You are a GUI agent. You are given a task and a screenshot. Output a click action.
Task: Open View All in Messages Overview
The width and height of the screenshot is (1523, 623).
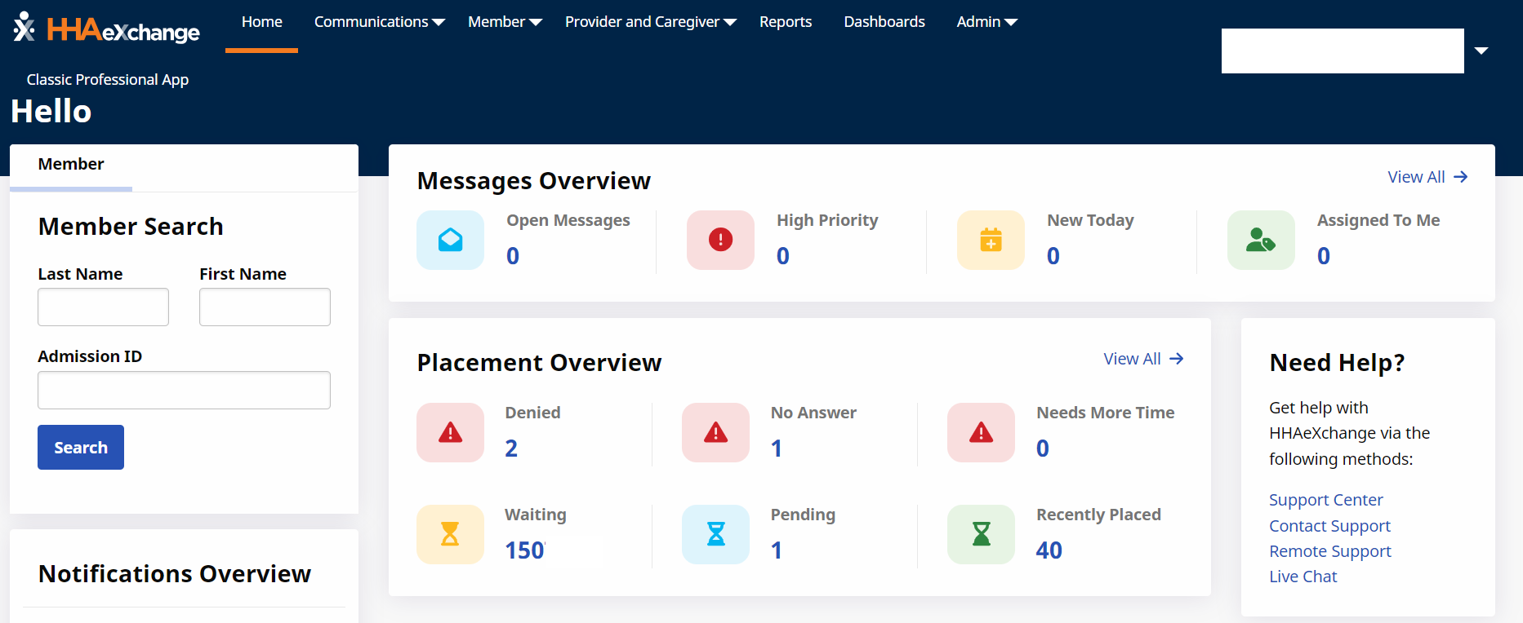tap(1427, 177)
